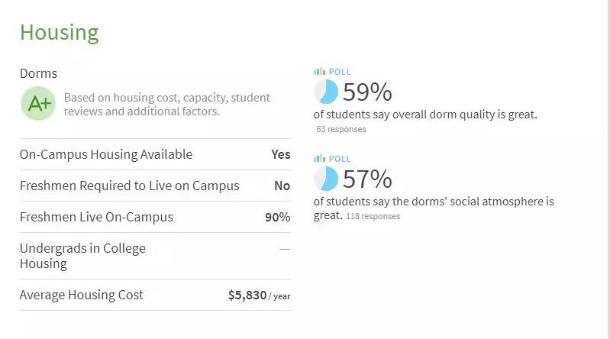
Task: Click the $5,830 / year cost value
Action: pos(259,295)
